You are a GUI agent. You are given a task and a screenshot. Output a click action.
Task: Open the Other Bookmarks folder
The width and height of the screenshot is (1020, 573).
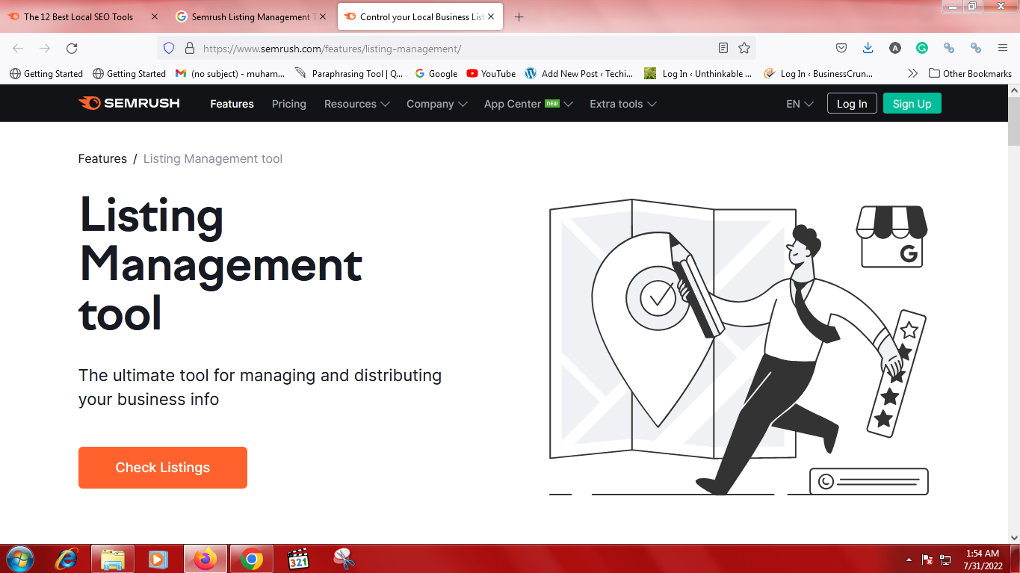click(970, 73)
